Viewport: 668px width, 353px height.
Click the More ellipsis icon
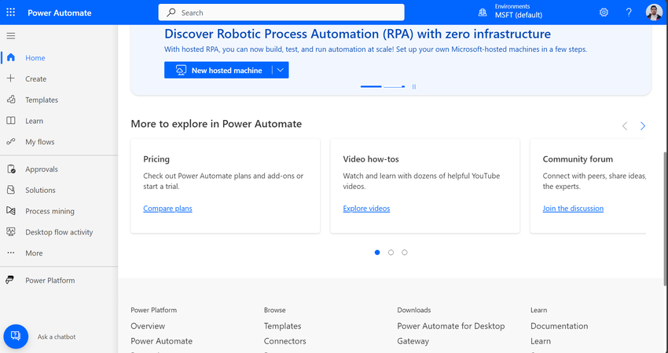click(11, 253)
